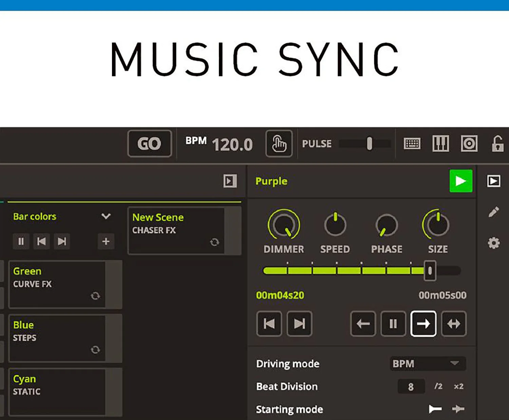This screenshot has height=420, width=509.
Task: Pause the Bar colors group
Action: coord(21,241)
